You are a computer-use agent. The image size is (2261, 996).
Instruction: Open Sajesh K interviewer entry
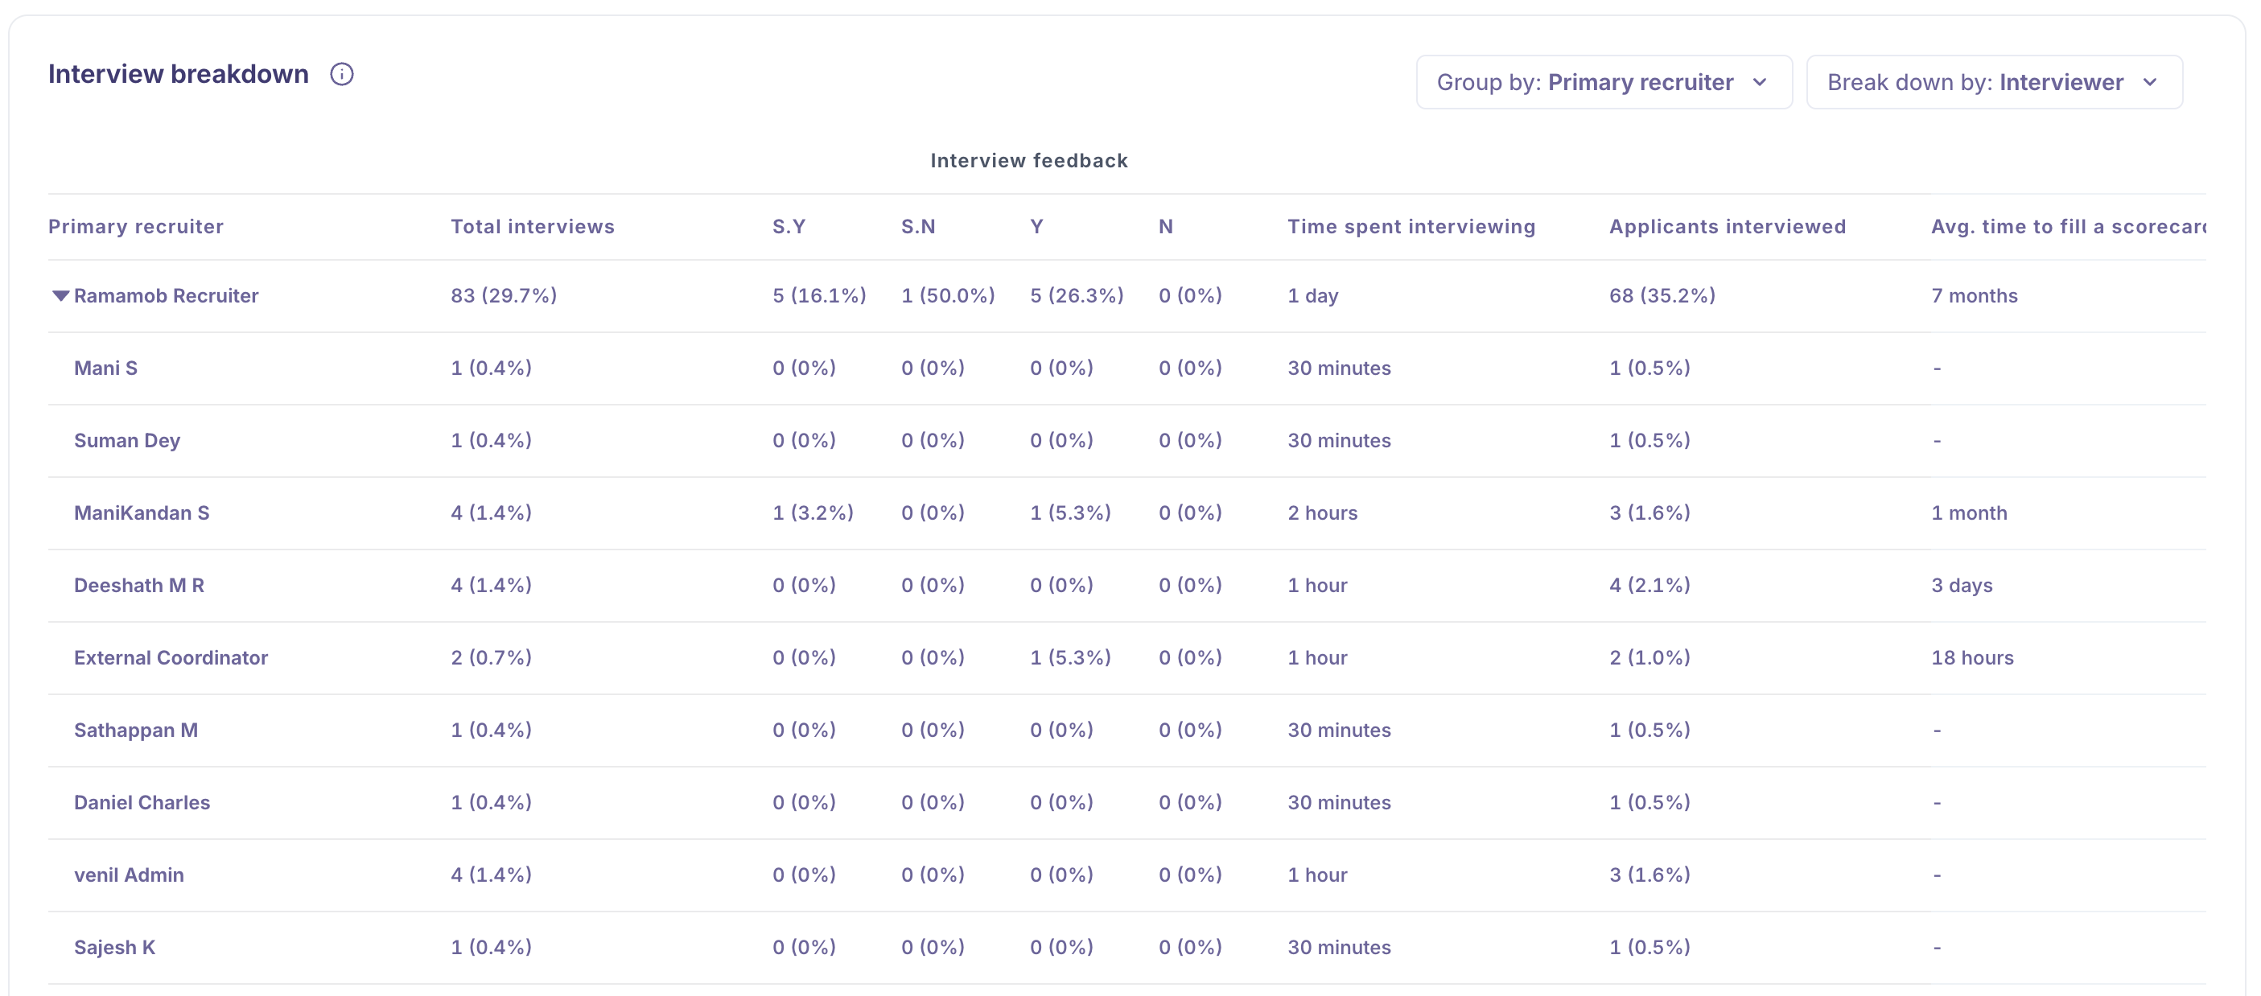click(114, 947)
